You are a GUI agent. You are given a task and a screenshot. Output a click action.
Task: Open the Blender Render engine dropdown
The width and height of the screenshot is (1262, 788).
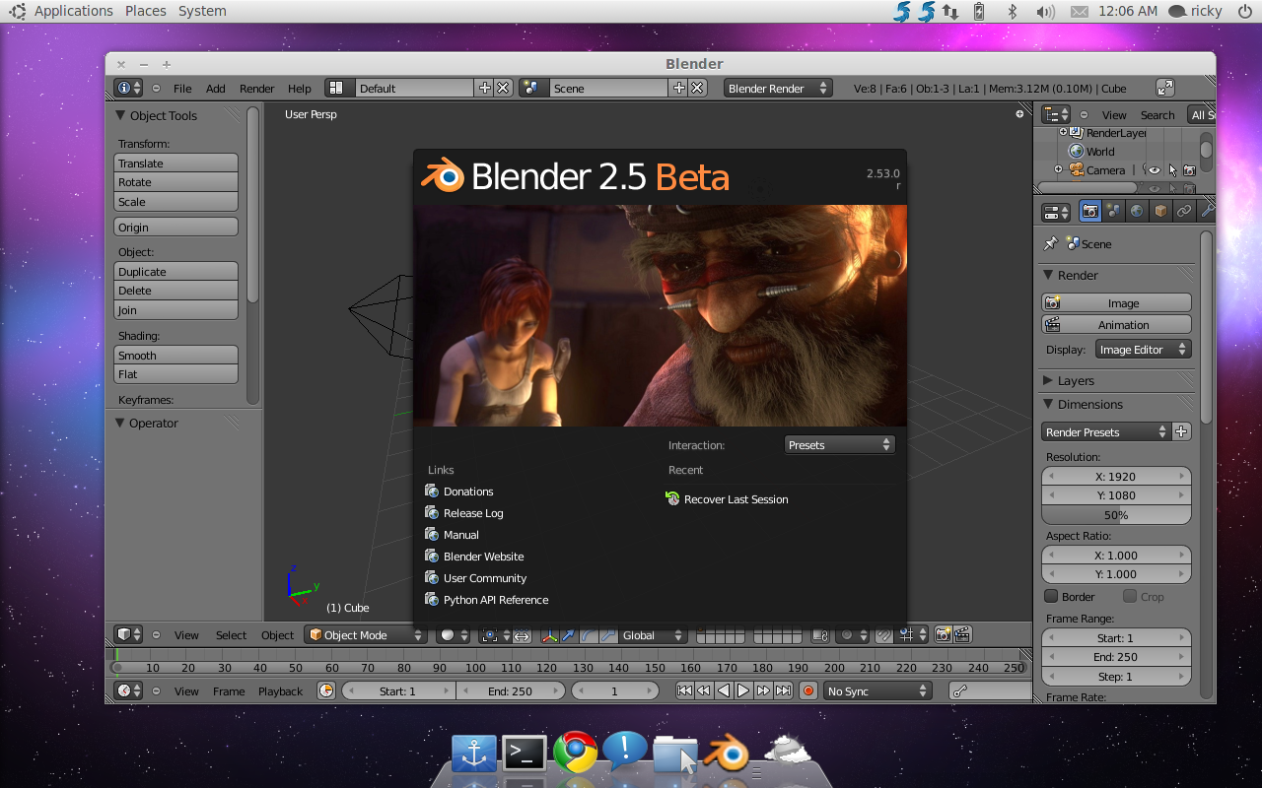coord(778,88)
